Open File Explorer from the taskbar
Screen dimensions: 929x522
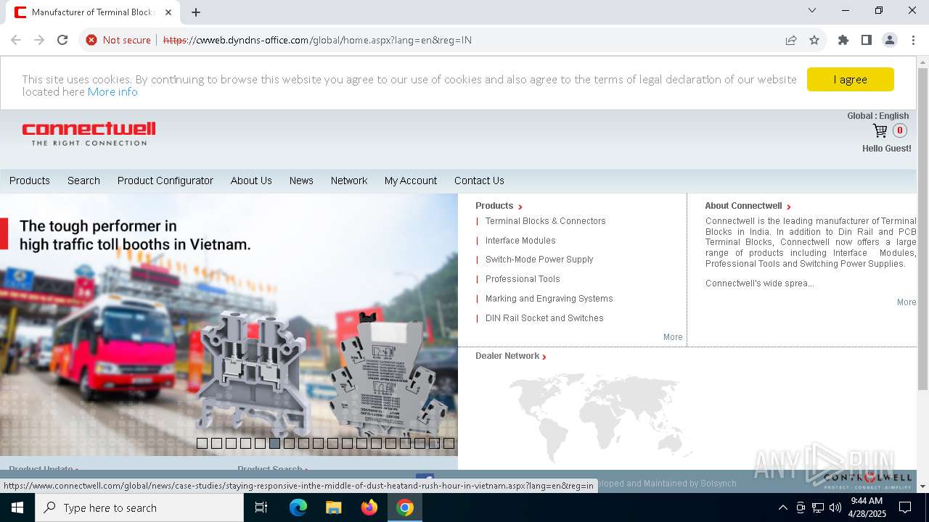coord(334,507)
